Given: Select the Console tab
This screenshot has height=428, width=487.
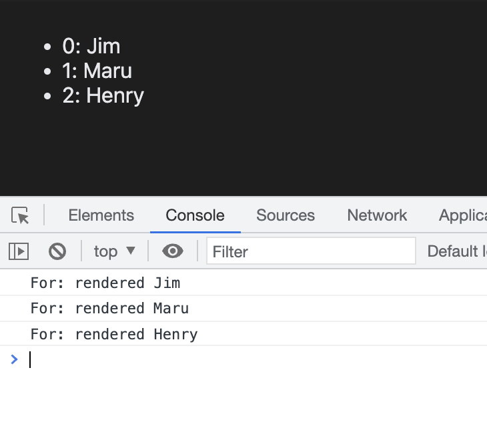Looking at the screenshot, I should (195, 215).
